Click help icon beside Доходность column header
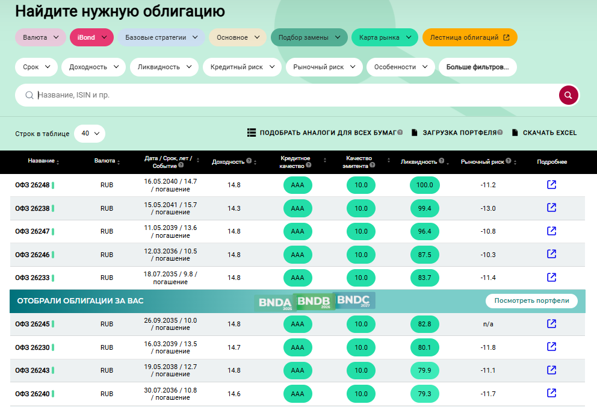The width and height of the screenshot is (597, 407). pos(249,161)
